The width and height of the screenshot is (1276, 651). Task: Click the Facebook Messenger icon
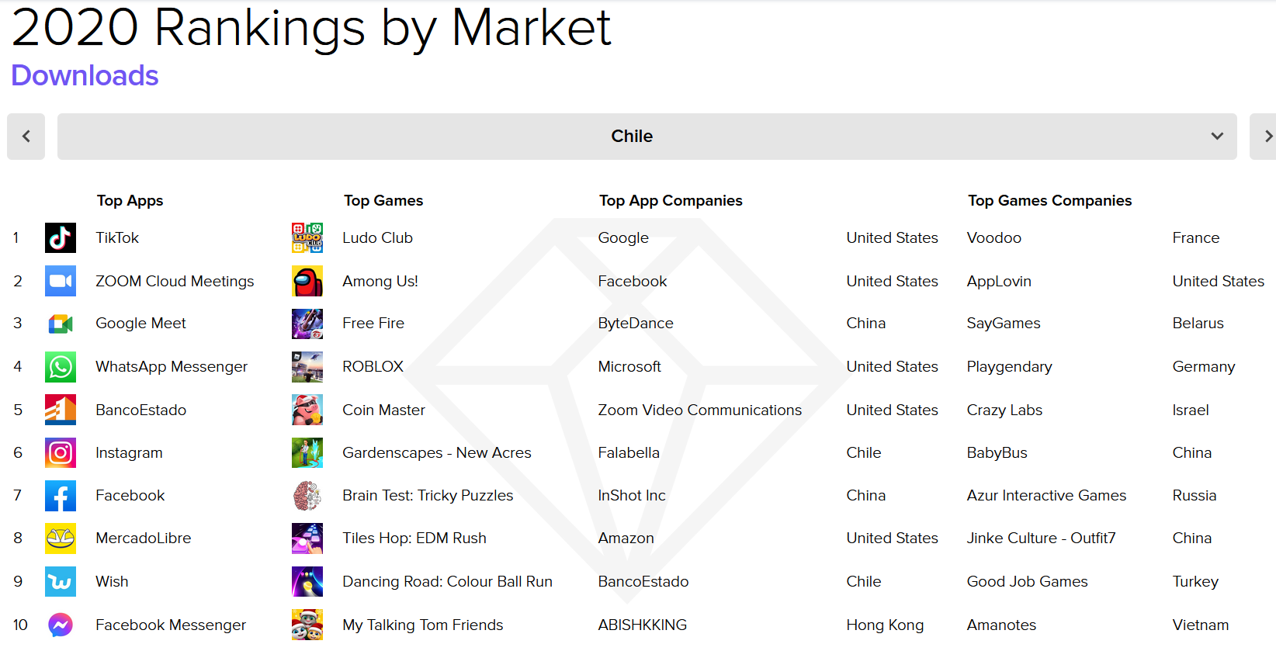click(x=61, y=625)
